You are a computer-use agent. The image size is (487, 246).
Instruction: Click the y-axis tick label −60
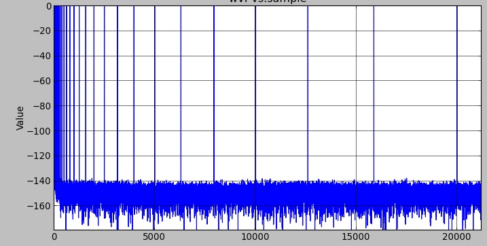click(42, 81)
